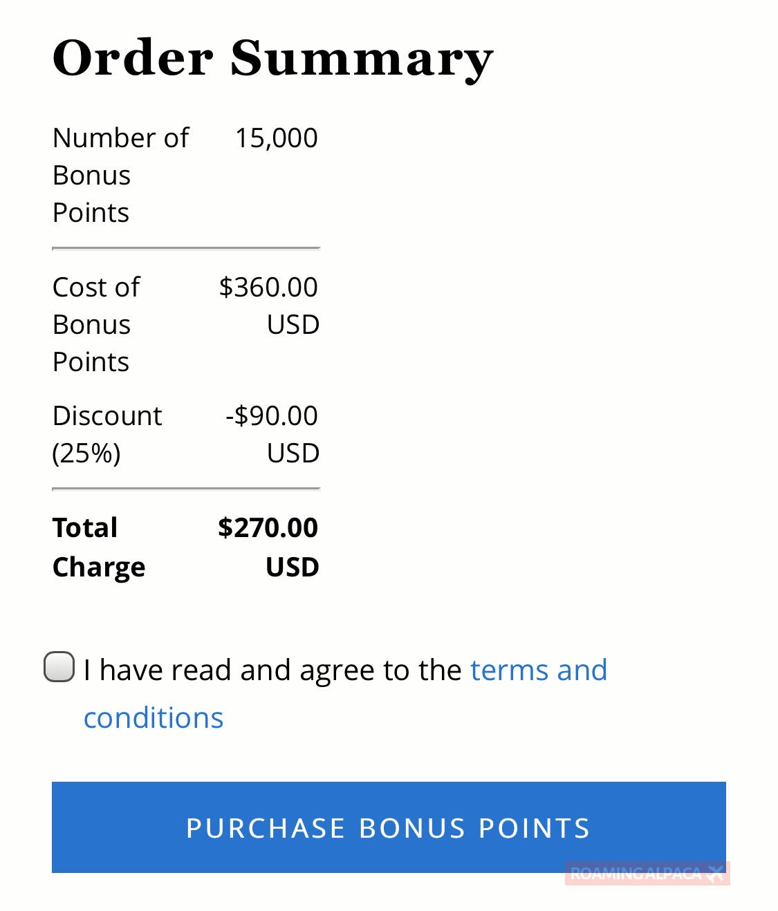Click the divider line above Total Charge
The image size is (778, 911).
(185, 489)
